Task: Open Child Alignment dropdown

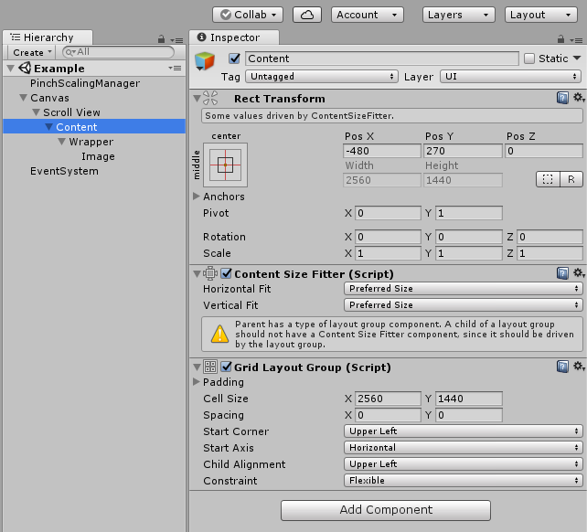Action: coord(463,463)
